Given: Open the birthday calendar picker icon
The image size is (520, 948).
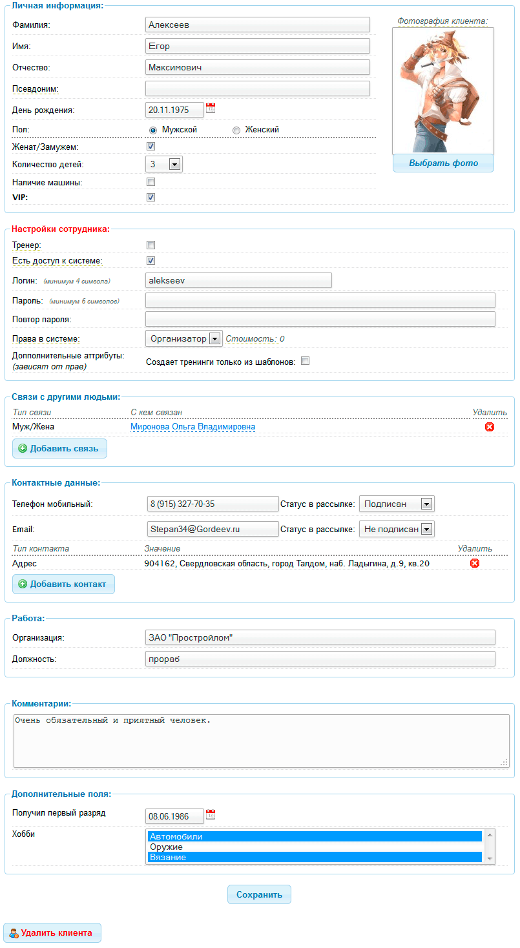Looking at the screenshot, I should [211, 108].
